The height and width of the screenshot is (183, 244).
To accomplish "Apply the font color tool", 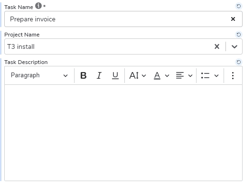I will (157, 75).
